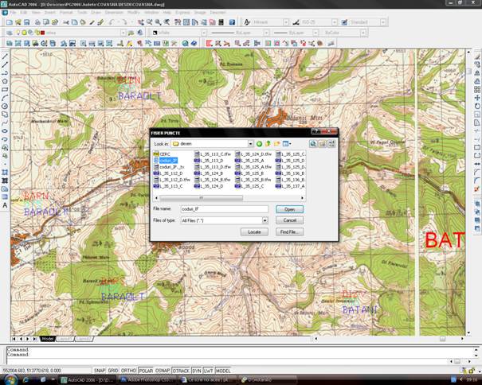Click the Open button in the dialog
Screen dimensions: 482x385
coord(289,209)
